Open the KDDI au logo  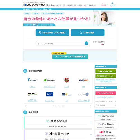84,80
